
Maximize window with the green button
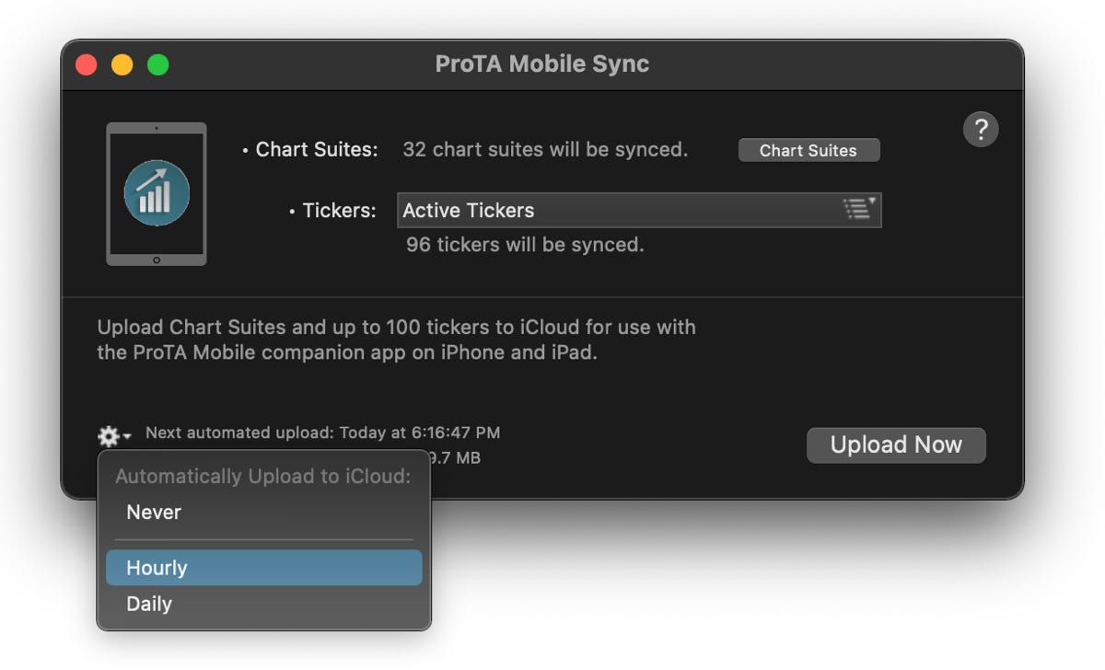(158, 65)
